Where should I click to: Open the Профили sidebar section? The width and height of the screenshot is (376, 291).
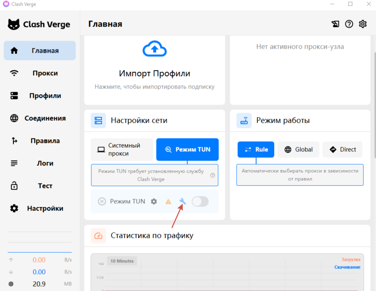click(39, 96)
